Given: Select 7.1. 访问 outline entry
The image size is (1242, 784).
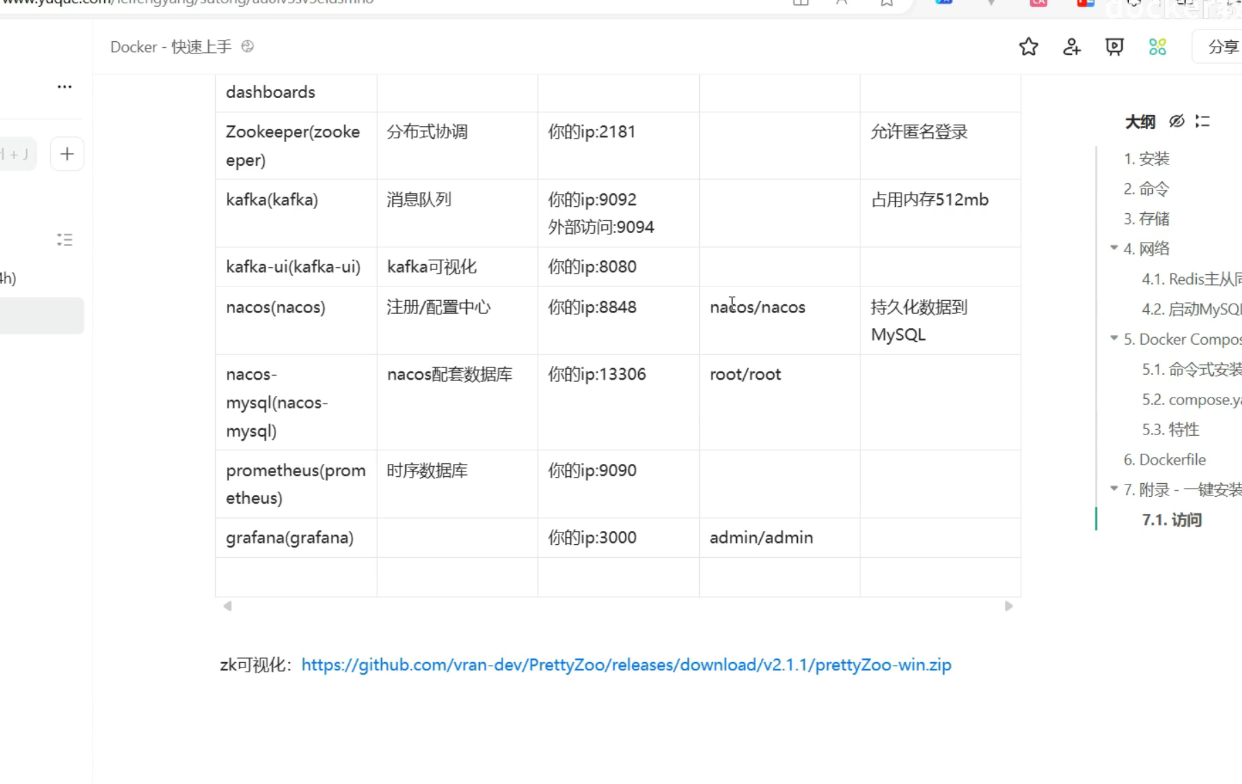Looking at the screenshot, I should [x=1172, y=520].
